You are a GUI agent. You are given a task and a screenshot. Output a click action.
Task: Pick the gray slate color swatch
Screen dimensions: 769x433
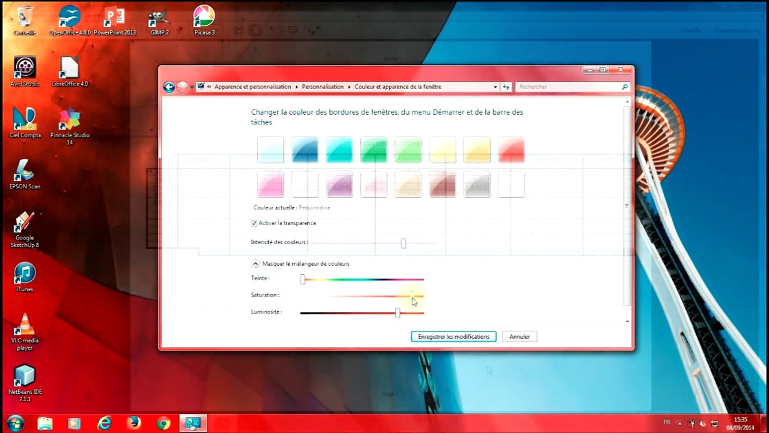pyautogui.click(x=477, y=184)
